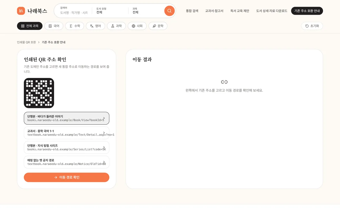340x212 pixels.
Task: Click the reset arrow icon beside 초기화
Action: [307, 26]
